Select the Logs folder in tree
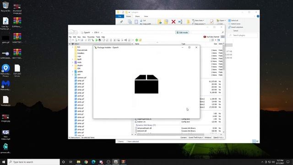 (x=79, y=56)
